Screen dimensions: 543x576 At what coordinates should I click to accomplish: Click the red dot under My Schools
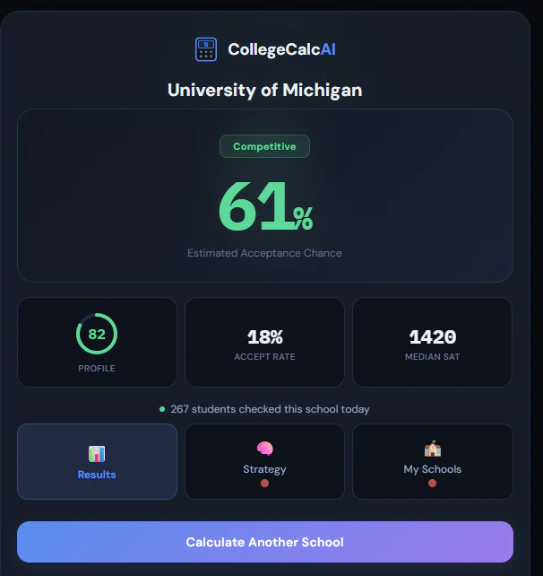click(432, 484)
